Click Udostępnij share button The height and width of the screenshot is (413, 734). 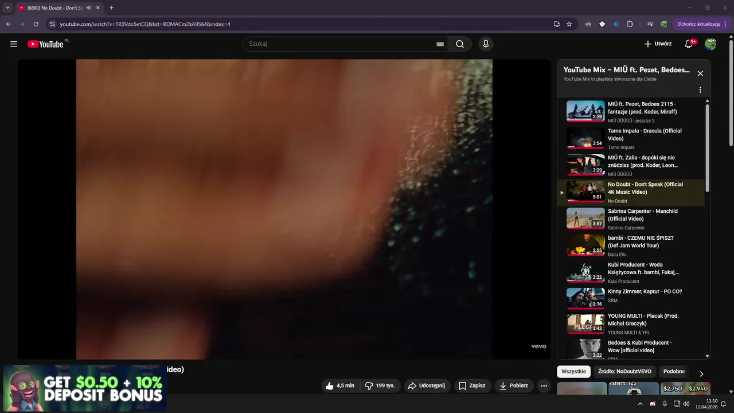(427, 386)
